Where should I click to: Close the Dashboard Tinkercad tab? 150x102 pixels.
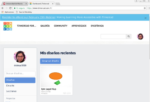[53, 4]
